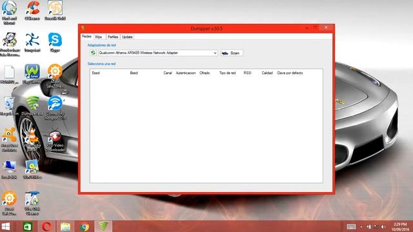Select the Dumpper.exe desktop icon
Viewport: 413px width, 232px height.
[x=32, y=106]
